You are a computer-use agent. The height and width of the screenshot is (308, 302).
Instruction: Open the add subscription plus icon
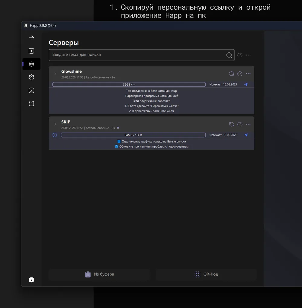[31, 51]
